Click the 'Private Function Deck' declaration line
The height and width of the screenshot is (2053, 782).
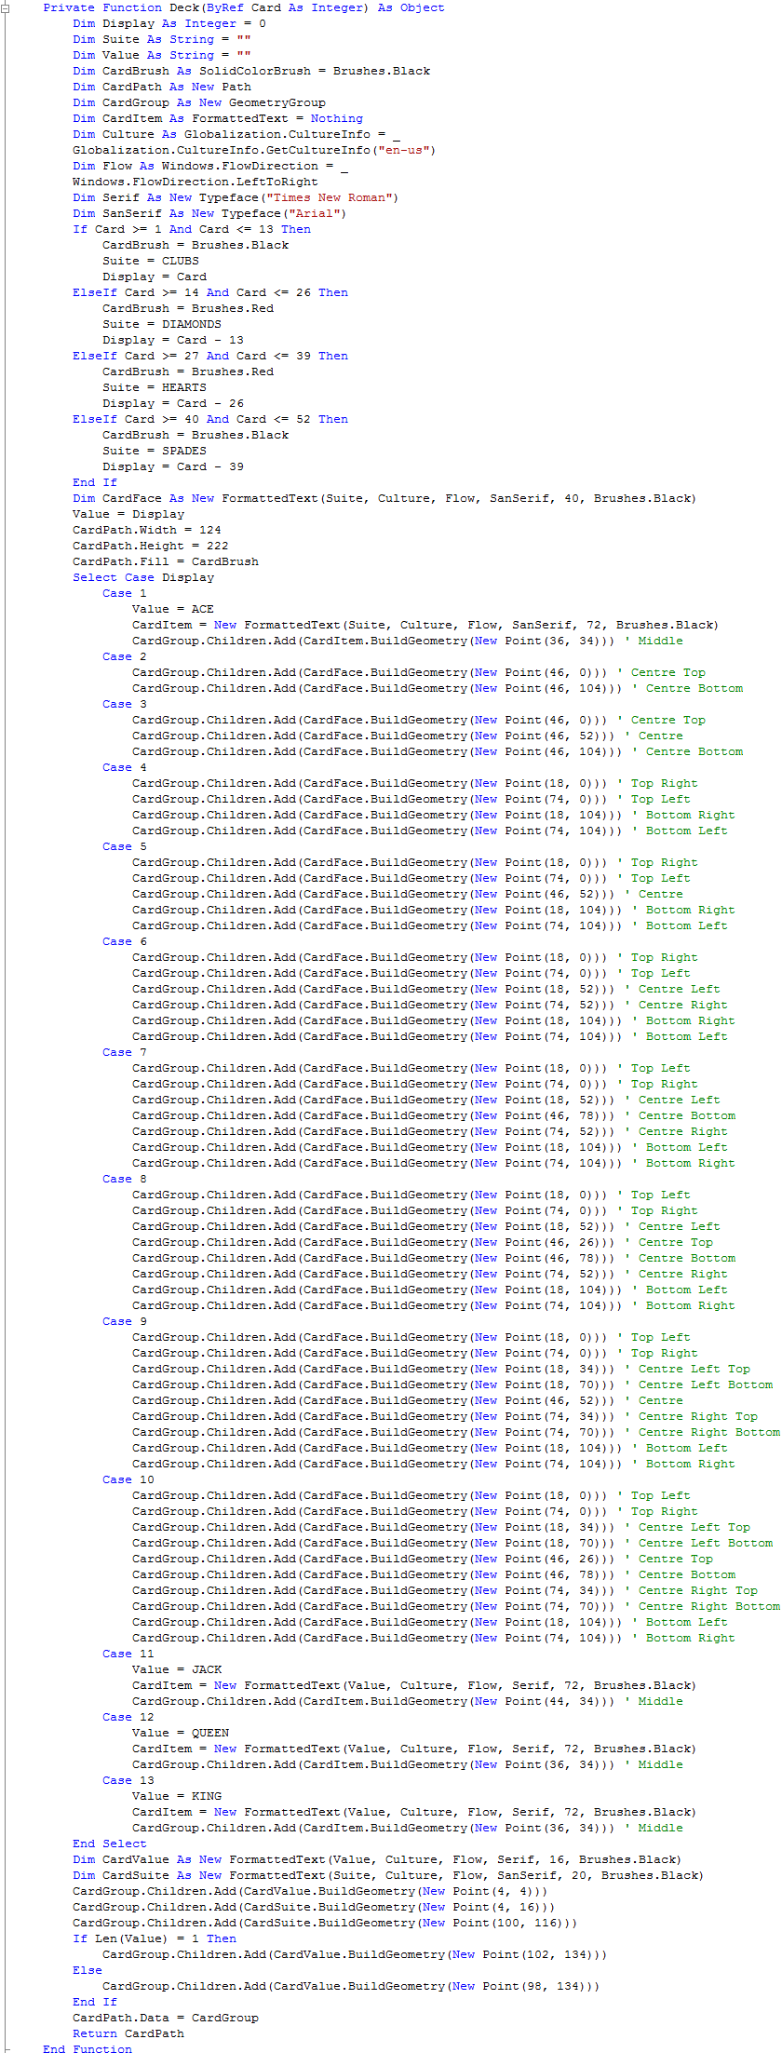(x=244, y=7)
